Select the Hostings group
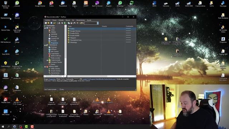Viewport: 229px width, 129px height. tap(54, 47)
